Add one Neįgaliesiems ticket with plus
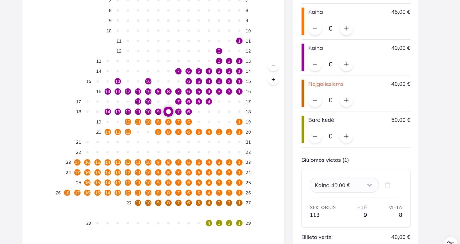The image size is (460, 244). pyautogui.click(x=346, y=100)
